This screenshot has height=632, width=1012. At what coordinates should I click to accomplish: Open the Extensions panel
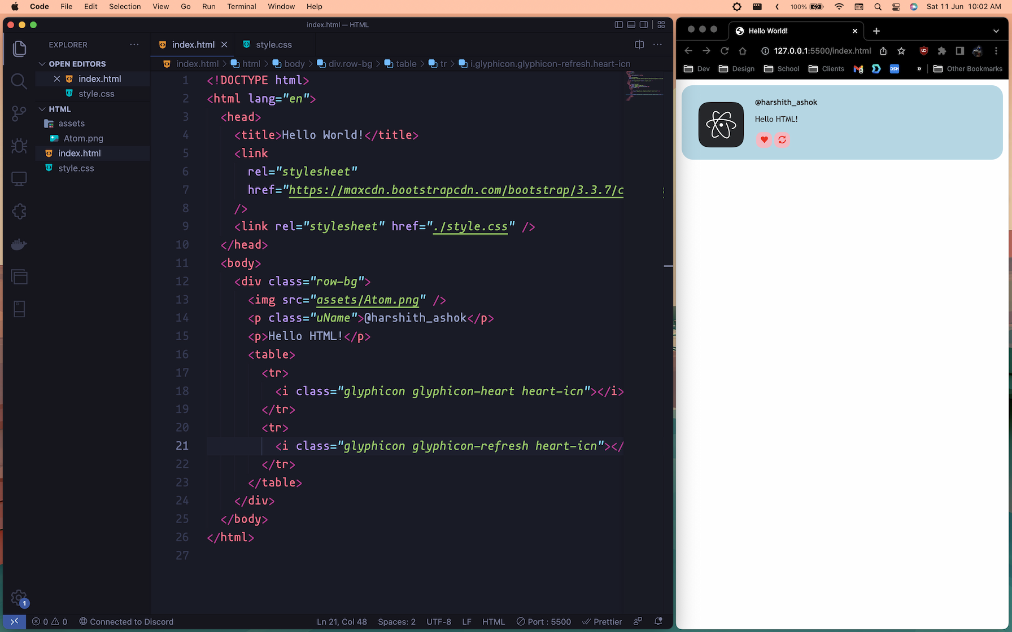(19, 211)
